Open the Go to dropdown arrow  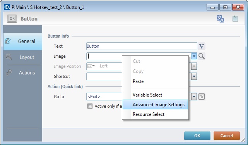tap(194, 97)
